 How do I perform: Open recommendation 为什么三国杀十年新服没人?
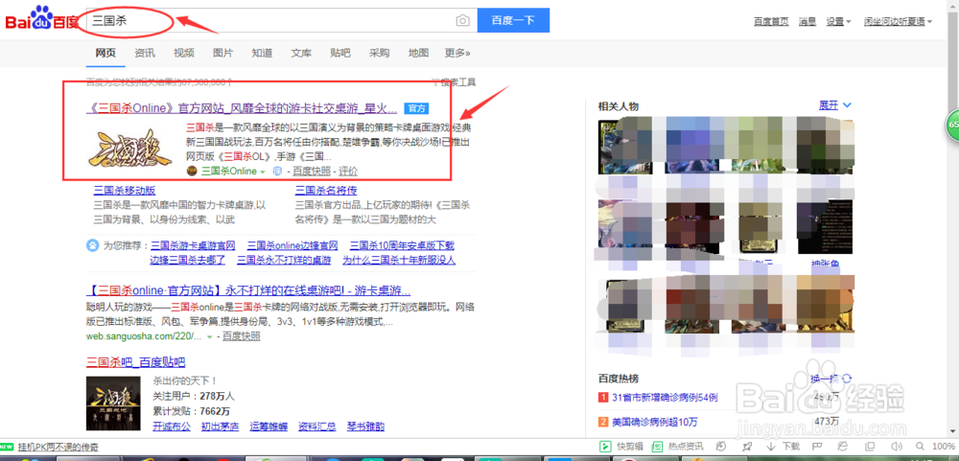point(399,260)
